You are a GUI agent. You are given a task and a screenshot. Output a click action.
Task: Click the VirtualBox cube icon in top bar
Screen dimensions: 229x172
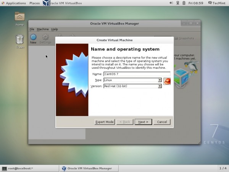[47, 3]
